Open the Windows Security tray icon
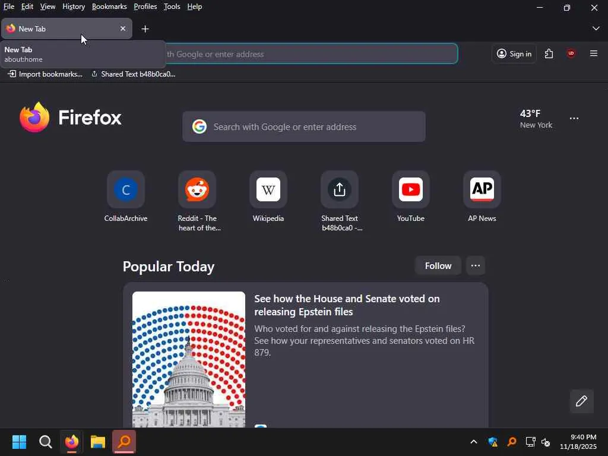The image size is (608, 456). (493, 442)
